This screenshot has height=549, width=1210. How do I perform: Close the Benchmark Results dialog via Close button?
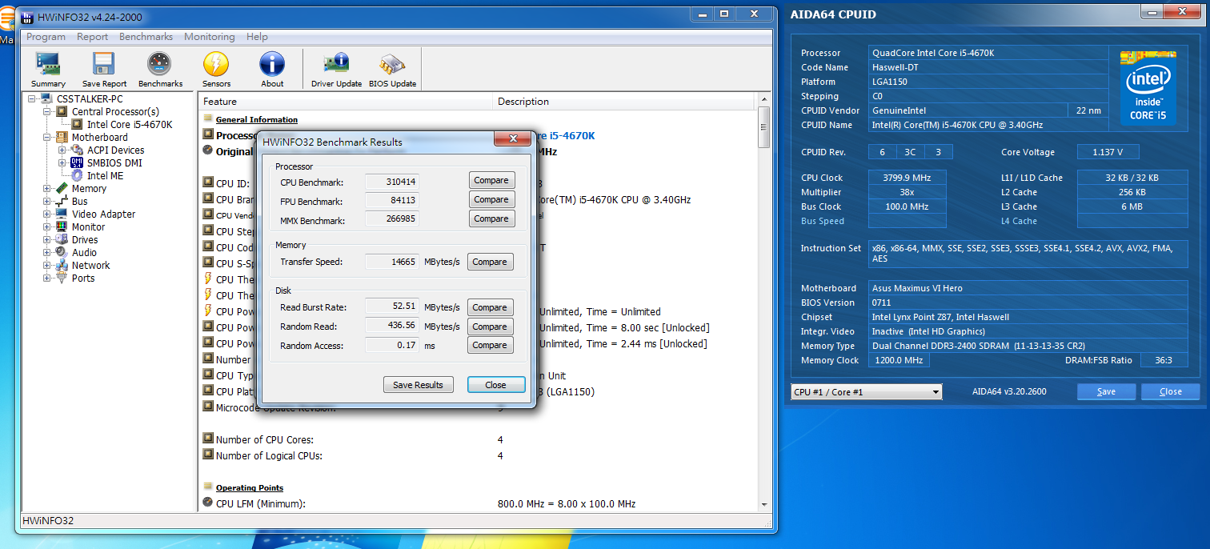[x=496, y=385]
